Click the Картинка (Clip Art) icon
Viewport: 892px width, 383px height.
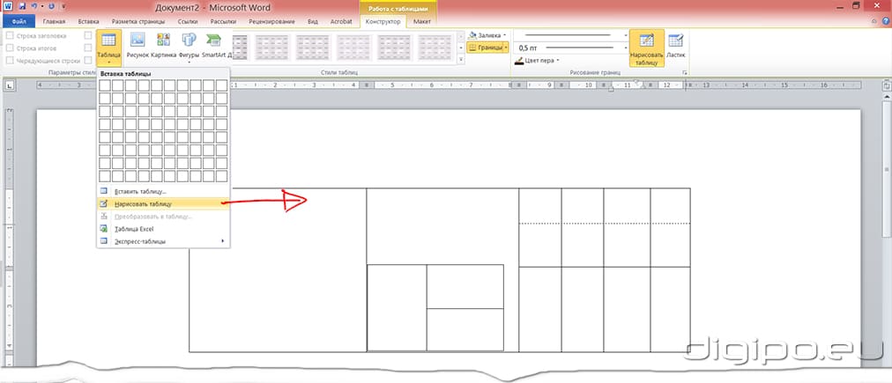(x=163, y=41)
